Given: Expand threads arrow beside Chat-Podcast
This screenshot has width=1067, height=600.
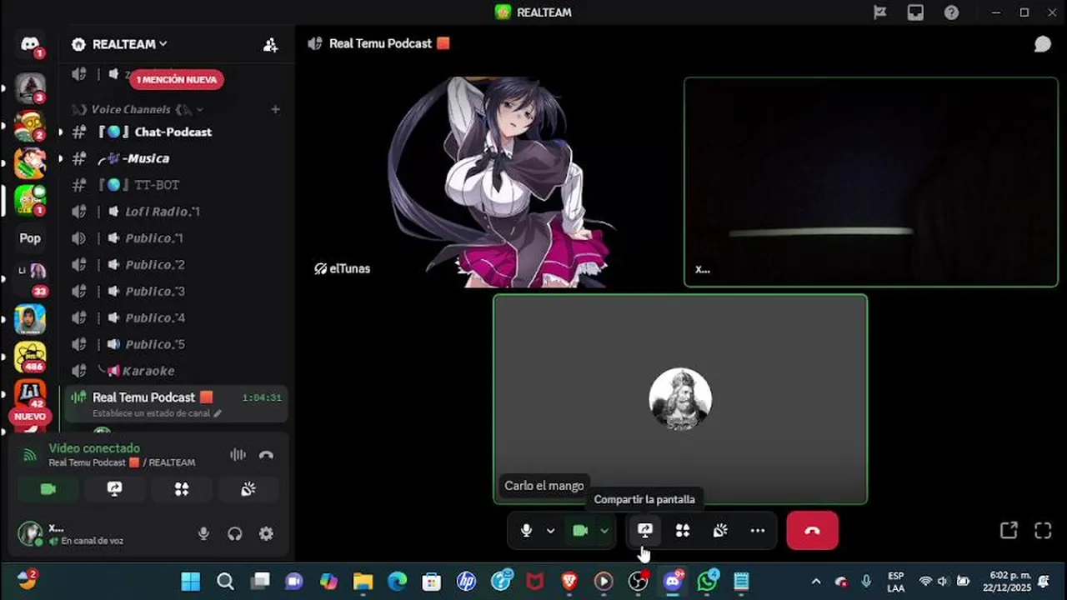Looking at the screenshot, I should pos(60,132).
